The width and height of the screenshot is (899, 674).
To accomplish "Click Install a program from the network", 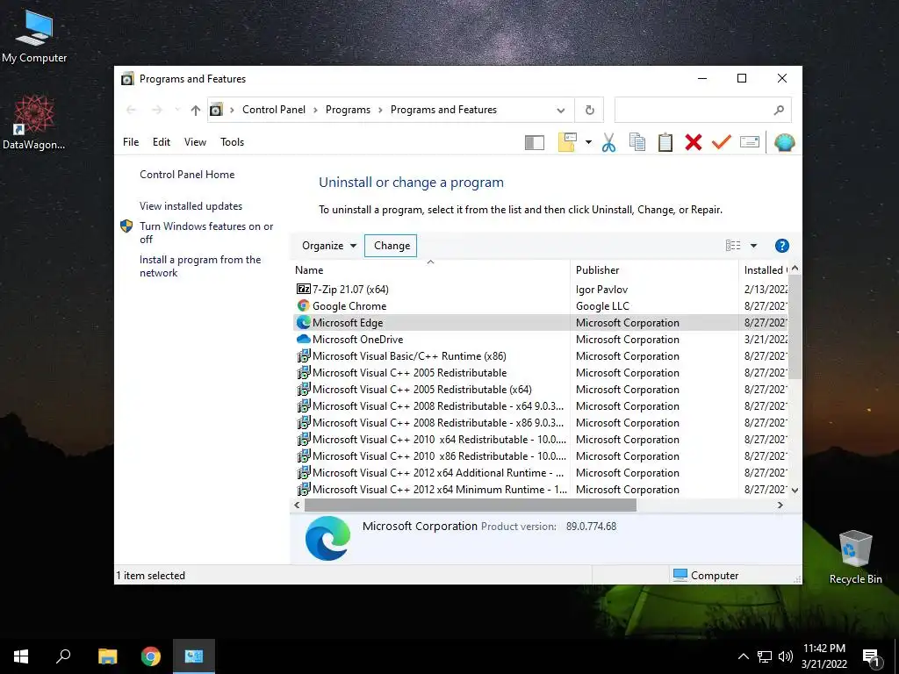I will (x=199, y=267).
